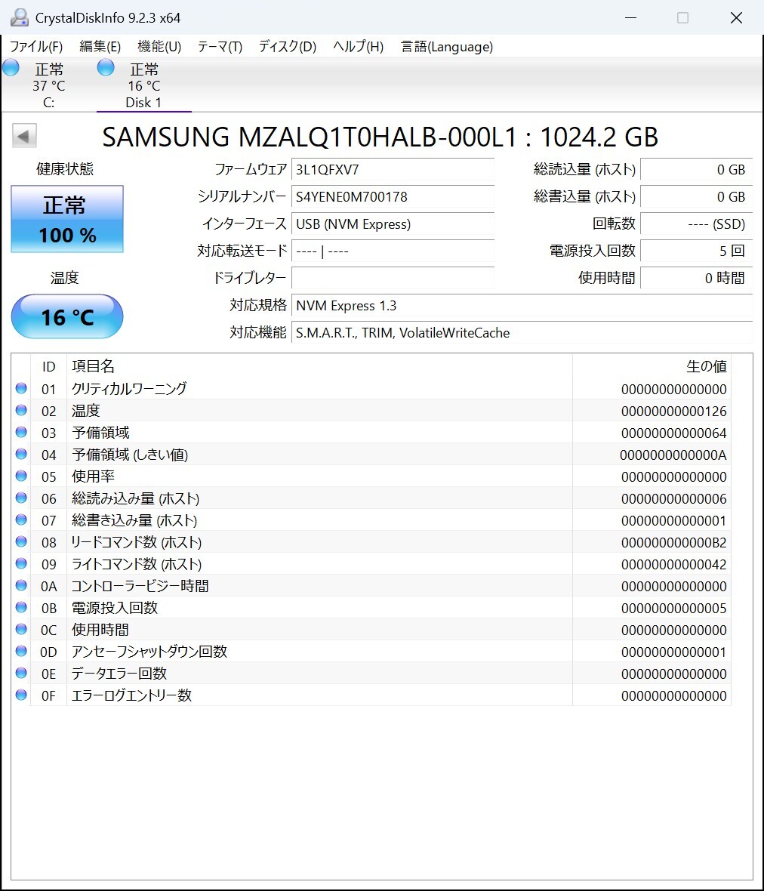Image resolution: width=764 pixels, height=891 pixels.
Task: Click the status indicator for the 温度 attribute
Action: pos(21,410)
